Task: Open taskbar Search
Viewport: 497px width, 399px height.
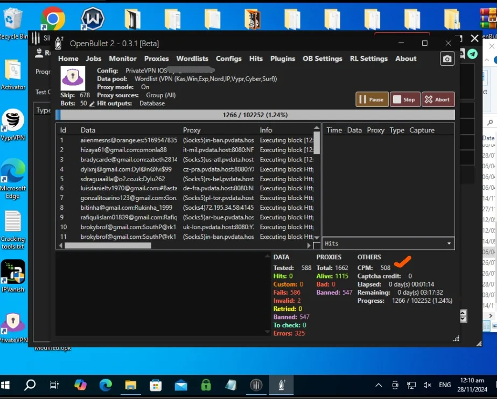Action: pyautogui.click(x=30, y=385)
